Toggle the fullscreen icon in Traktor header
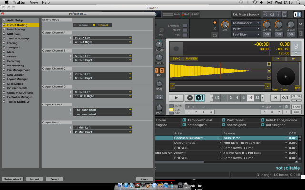Screen dimensions: 305x190 pyautogui.click(x=285, y=14)
